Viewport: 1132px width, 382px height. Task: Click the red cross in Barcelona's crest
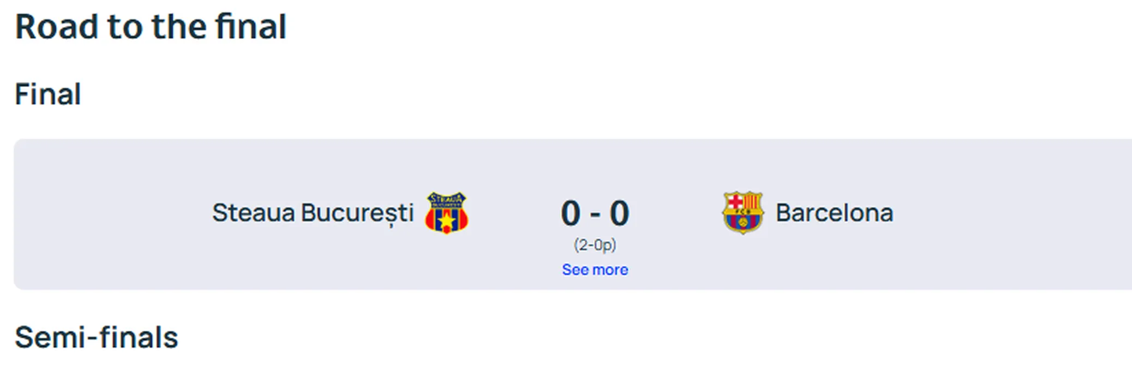pyautogui.click(x=734, y=201)
